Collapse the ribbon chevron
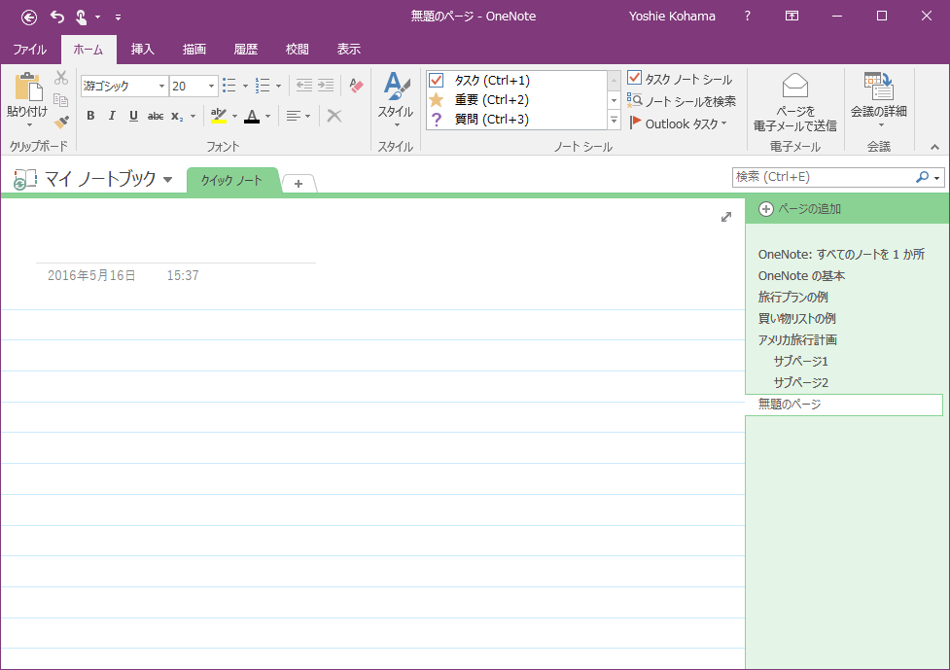Viewport: 950px width, 670px height. click(x=934, y=147)
